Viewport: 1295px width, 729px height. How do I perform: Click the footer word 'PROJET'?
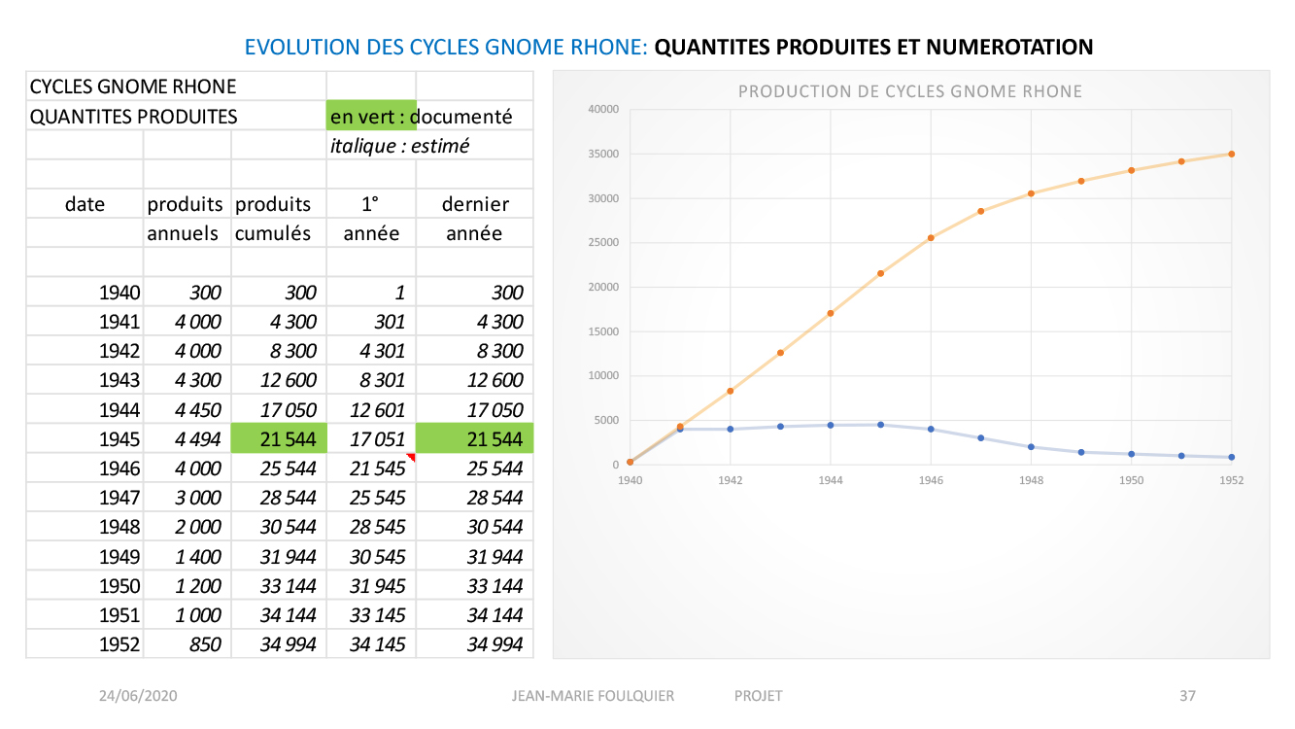pos(759,696)
